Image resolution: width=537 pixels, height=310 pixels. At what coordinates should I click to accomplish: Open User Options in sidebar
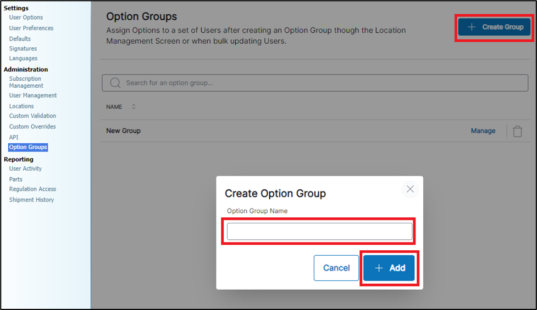click(26, 18)
